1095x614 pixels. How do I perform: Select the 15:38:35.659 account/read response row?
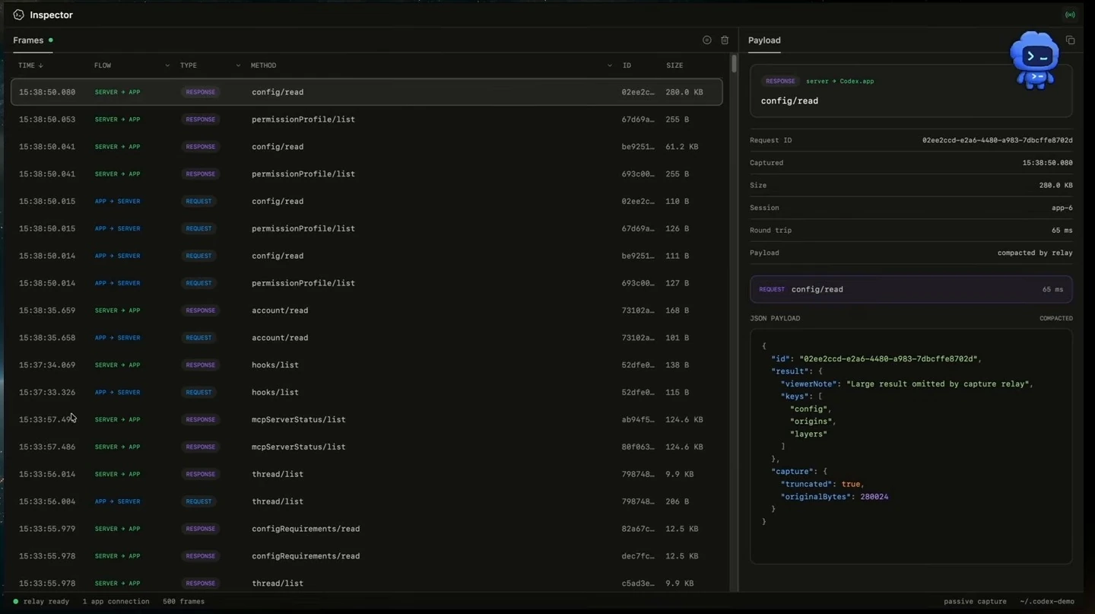(367, 310)
